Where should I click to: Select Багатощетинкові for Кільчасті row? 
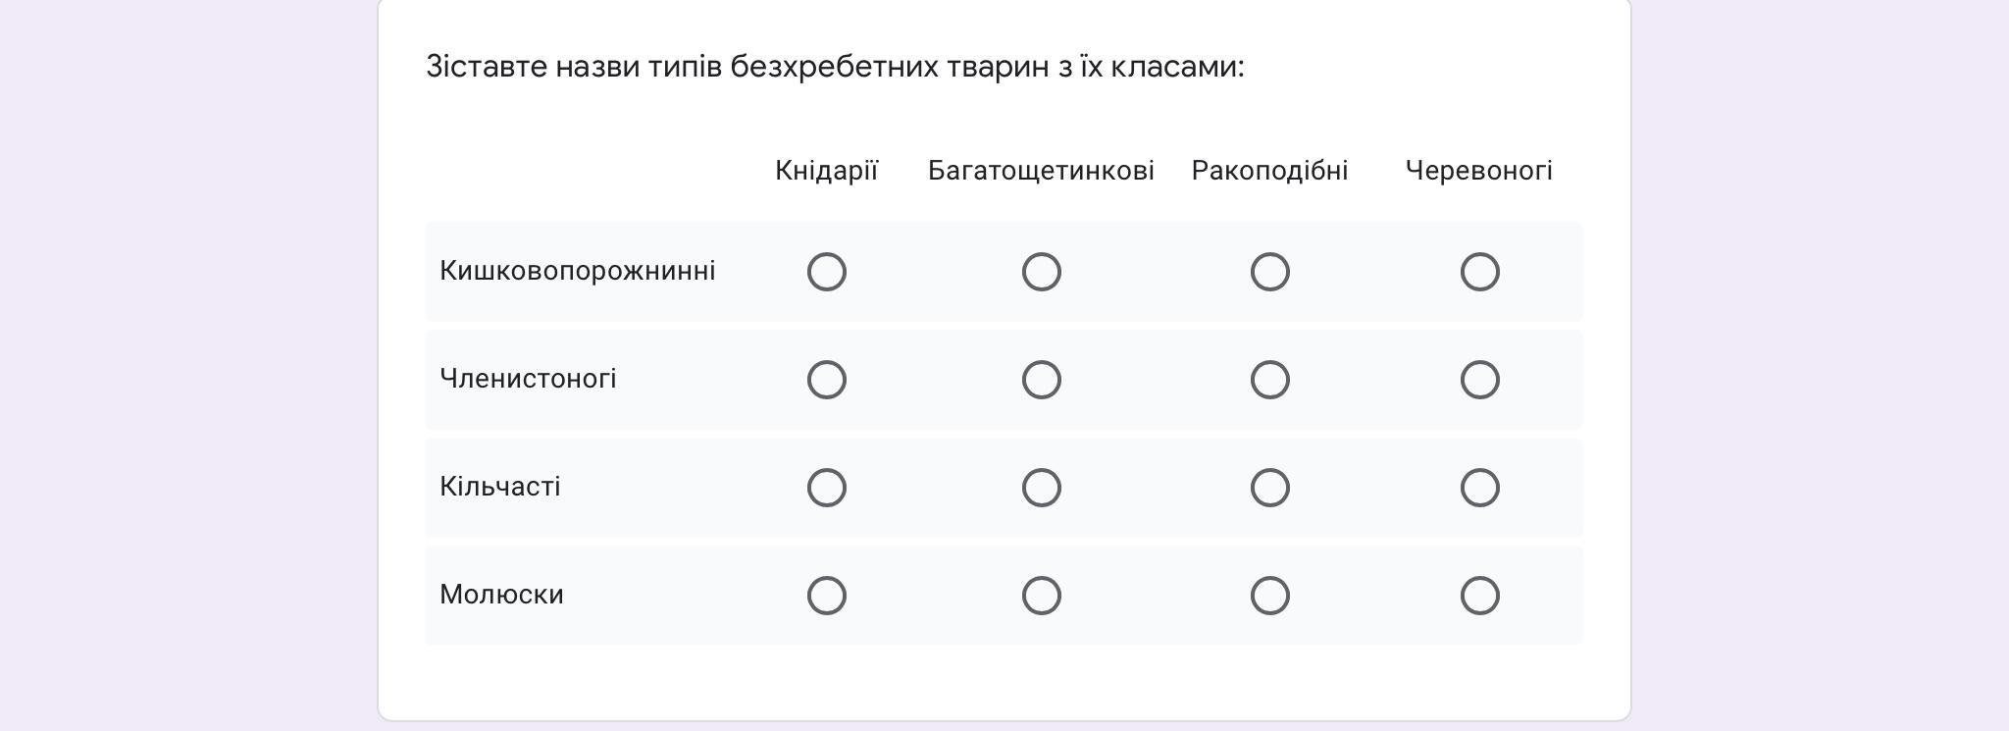pyautogui.click(x=1041, y=488)
